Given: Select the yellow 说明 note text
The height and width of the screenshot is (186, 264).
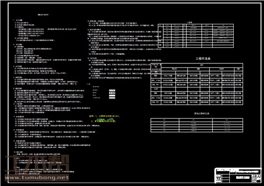Looking at the screenshot, I should click(106, 116).
